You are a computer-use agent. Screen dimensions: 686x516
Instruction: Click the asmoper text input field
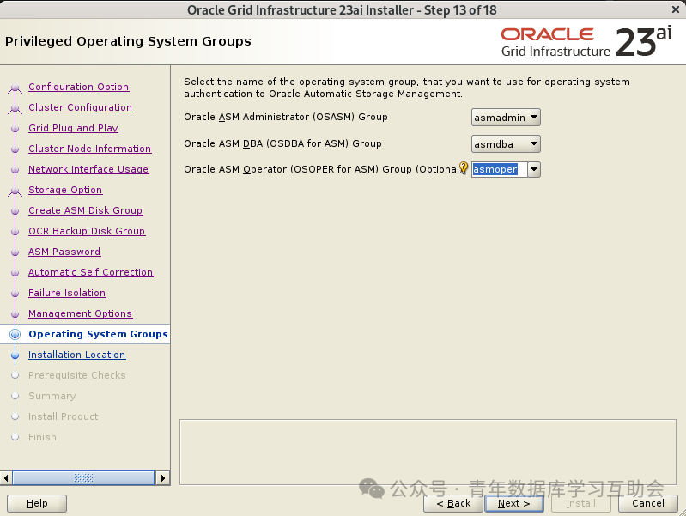[499, 169]
